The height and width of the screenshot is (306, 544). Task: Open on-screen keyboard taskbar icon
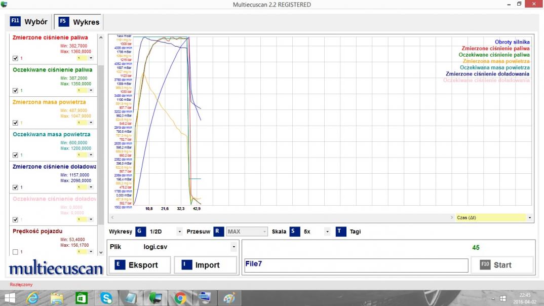click(x=205, y=298)
